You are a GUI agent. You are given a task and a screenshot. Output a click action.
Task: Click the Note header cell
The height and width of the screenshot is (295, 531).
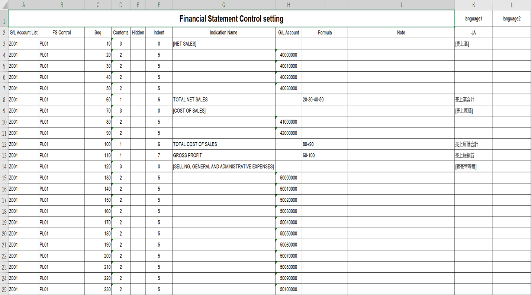point(401,33)
